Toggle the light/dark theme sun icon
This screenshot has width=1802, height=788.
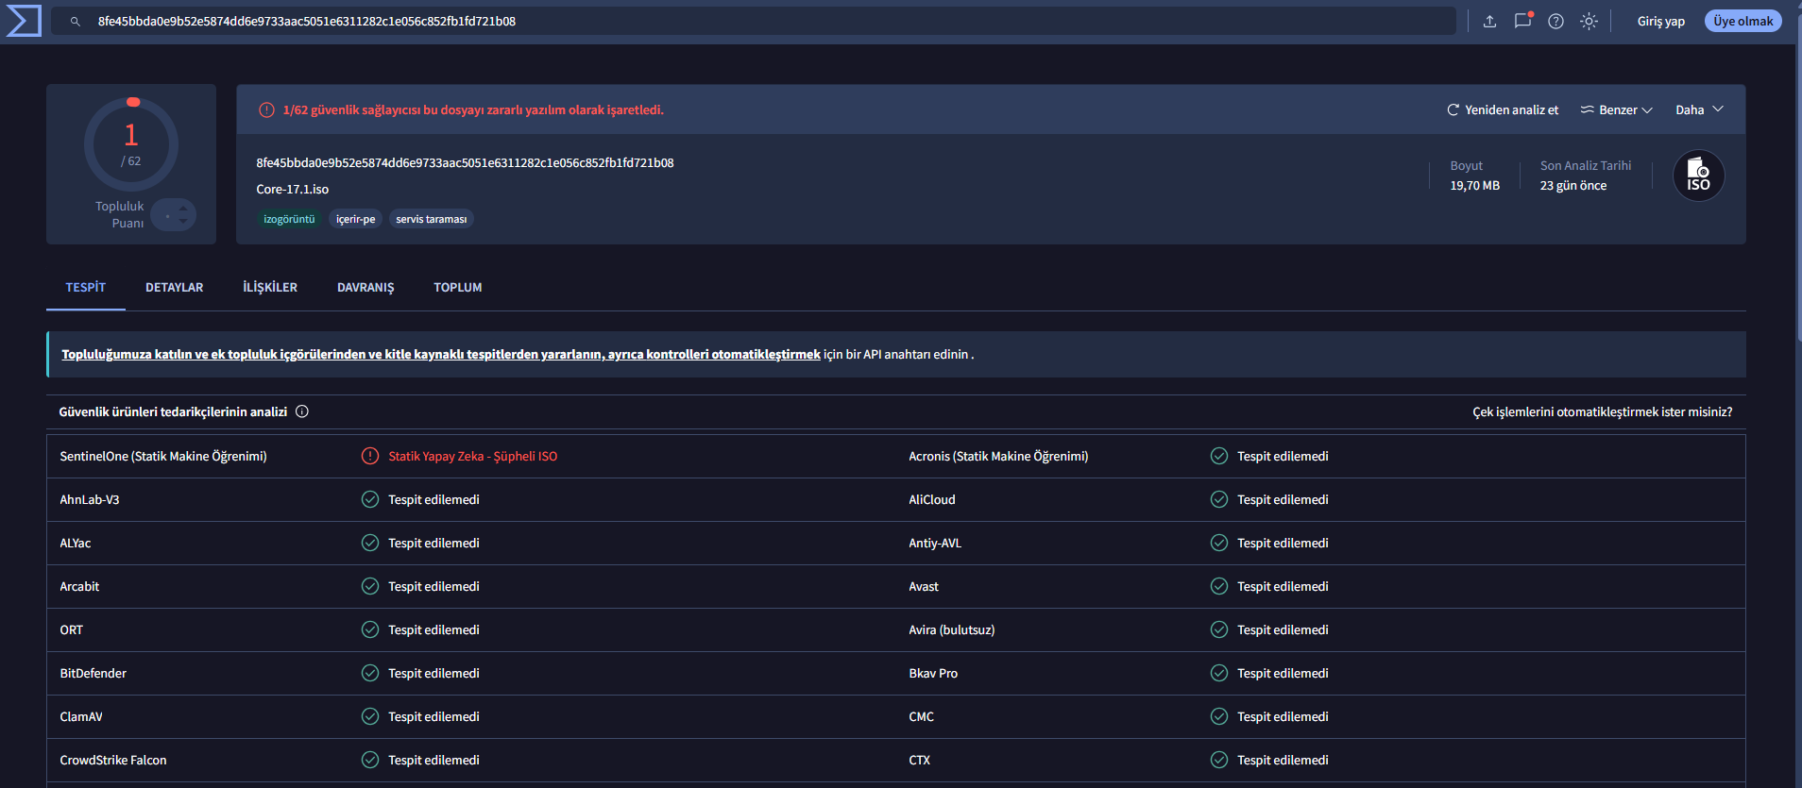coord(1589,21)
